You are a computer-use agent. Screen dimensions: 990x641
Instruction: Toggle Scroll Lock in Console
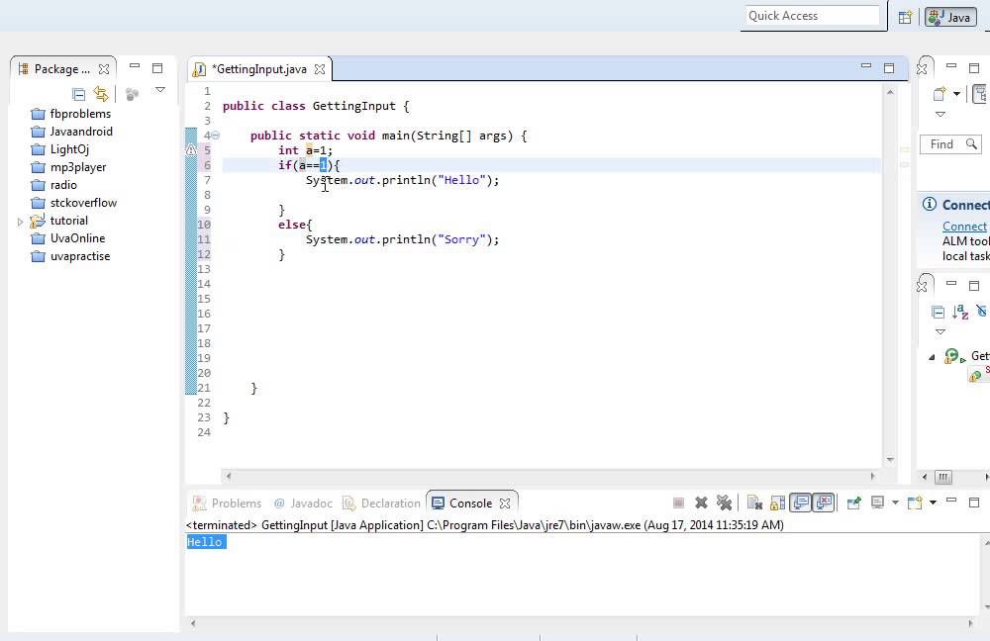point(778,503)
